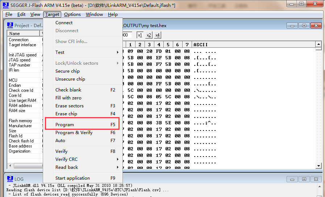Screen dimensions: 325x197
Task: Expand the Verify CRC submenu
Action: [83, 159]
